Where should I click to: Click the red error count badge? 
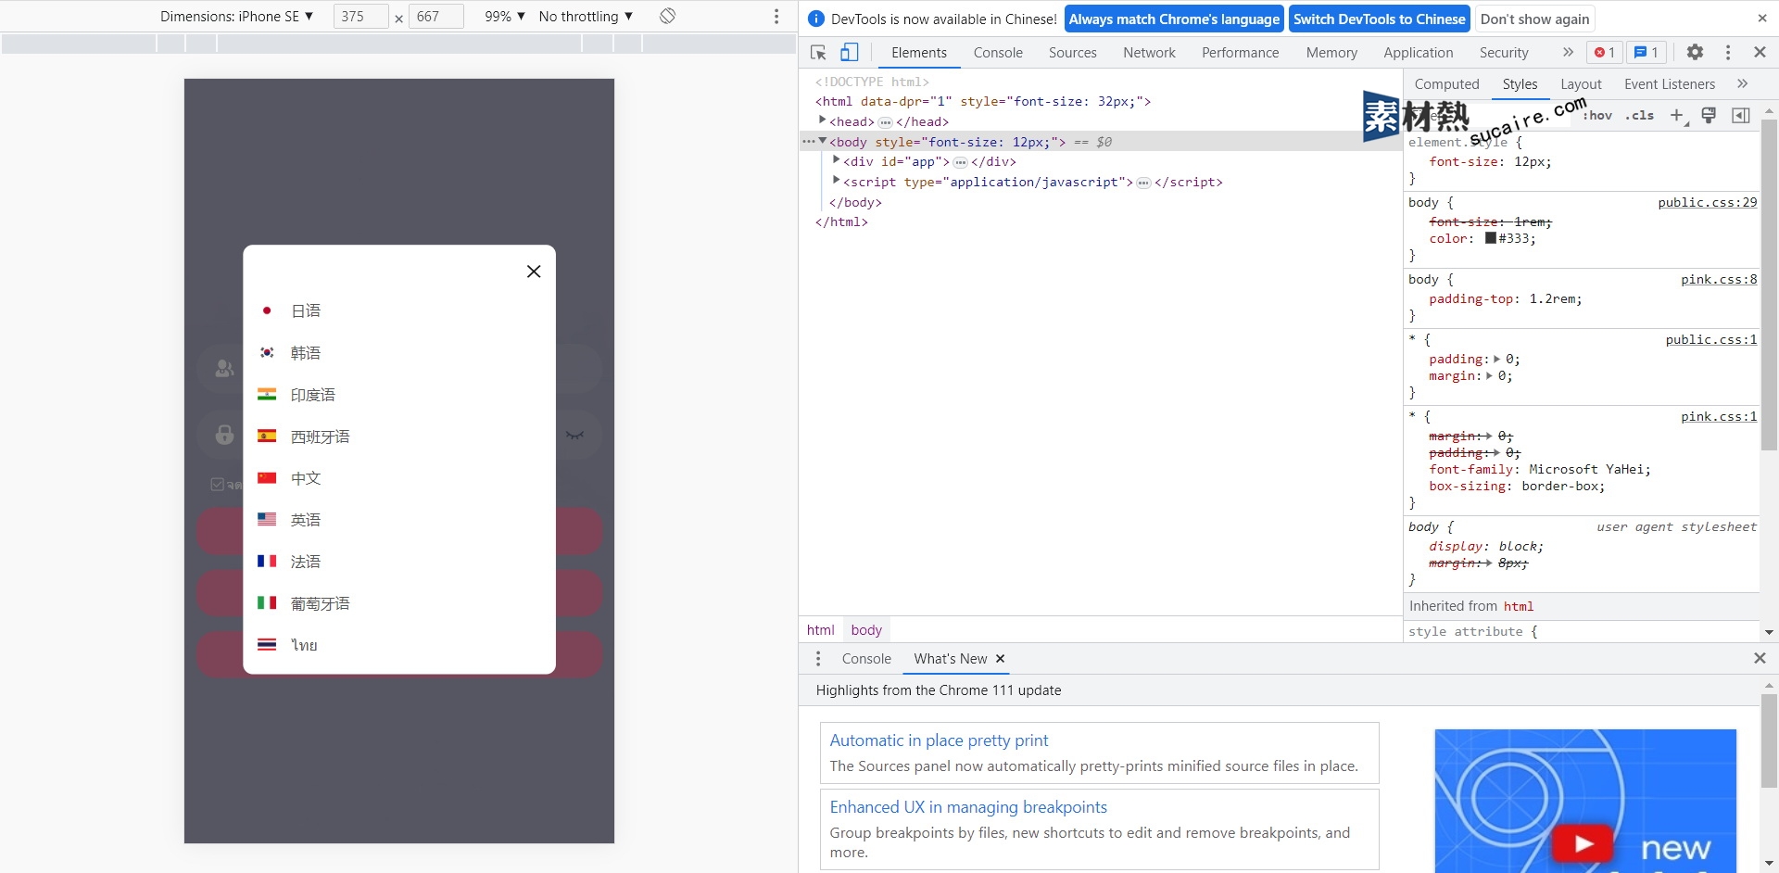1605,53
